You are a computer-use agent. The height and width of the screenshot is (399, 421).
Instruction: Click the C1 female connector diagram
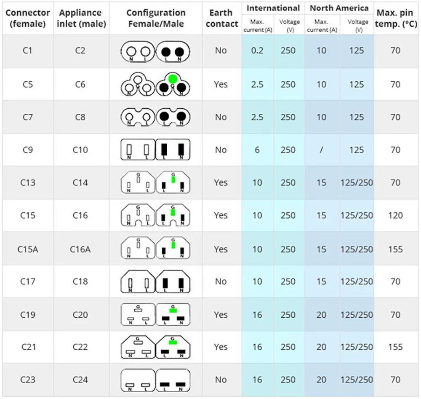[138, 52]
